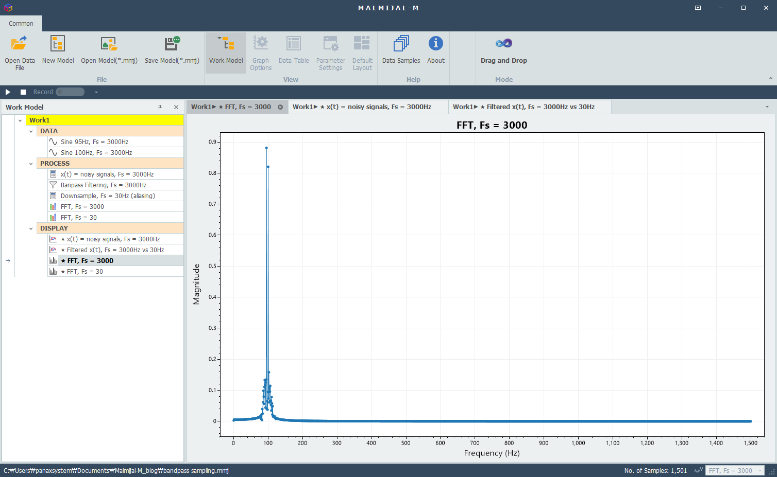Viewport: 777px width, 477px height.
Task: Click the MALMIJAL-M app logo icon
Action: point(8,8)
